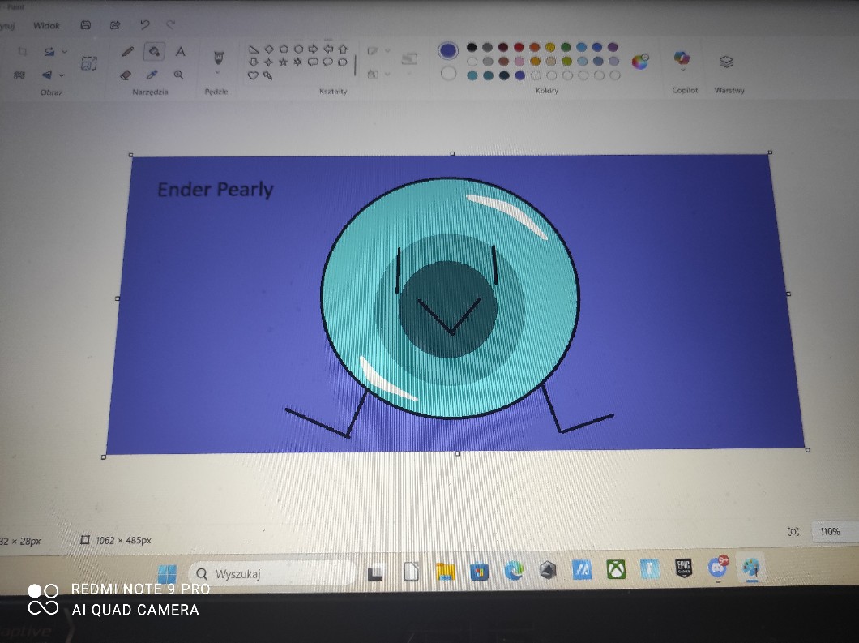Choose the Text tool
This screenshot has width=859, height=643.
pyautogui.click(x=180, y=51)
